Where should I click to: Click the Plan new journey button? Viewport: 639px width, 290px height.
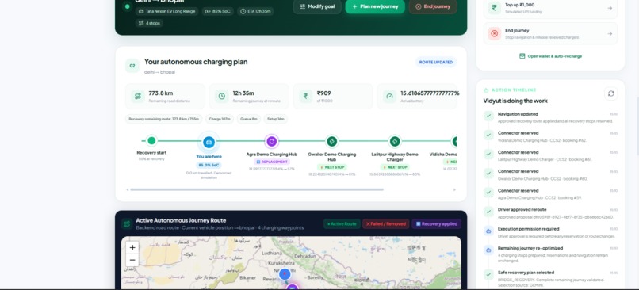point(375,6)
